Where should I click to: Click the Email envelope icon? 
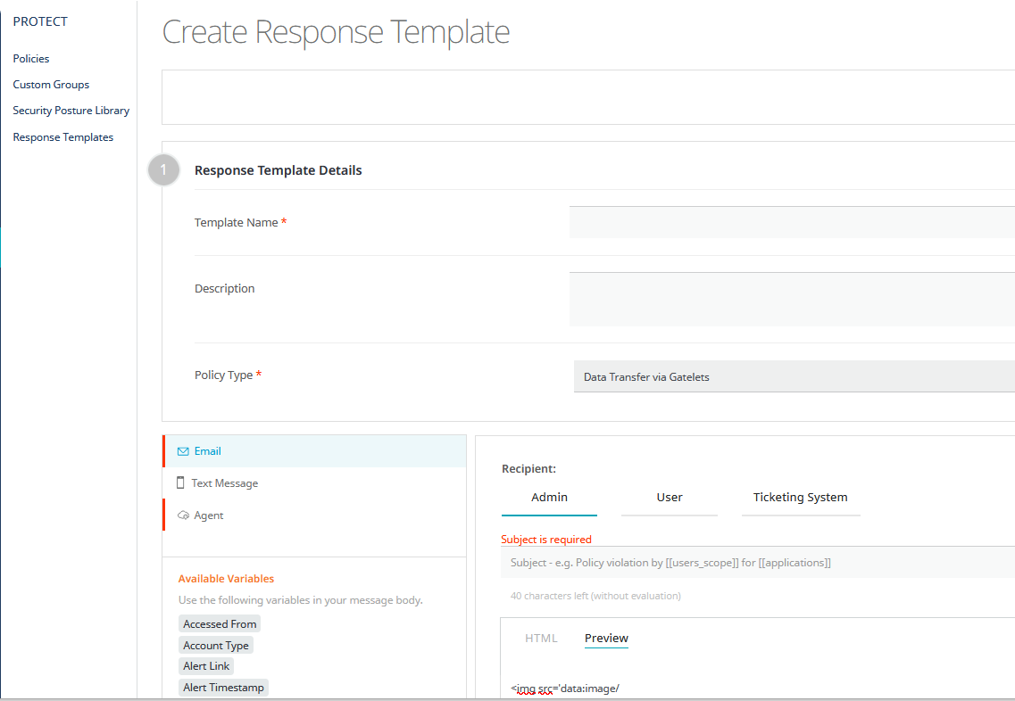183,451
